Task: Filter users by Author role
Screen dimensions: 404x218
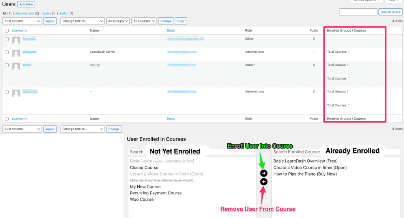Action: (64, 13)
